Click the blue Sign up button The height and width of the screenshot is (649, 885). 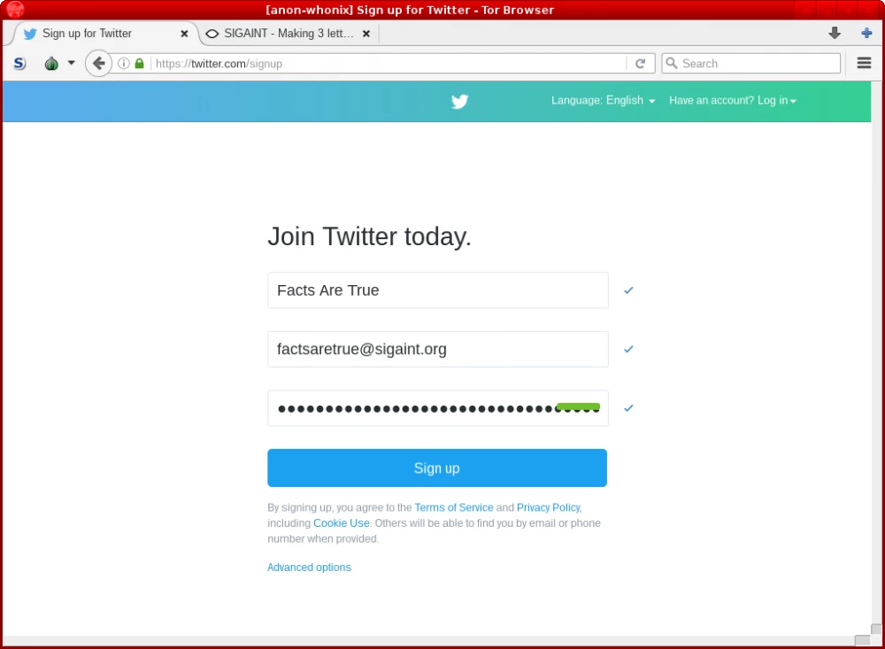pyautogui.click(x=437, y=467)
